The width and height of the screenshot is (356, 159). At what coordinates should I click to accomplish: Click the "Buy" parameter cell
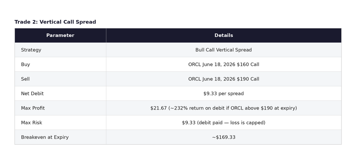25,65
